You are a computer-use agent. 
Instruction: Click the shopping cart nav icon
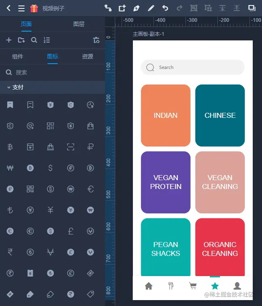tap(193, 286)
